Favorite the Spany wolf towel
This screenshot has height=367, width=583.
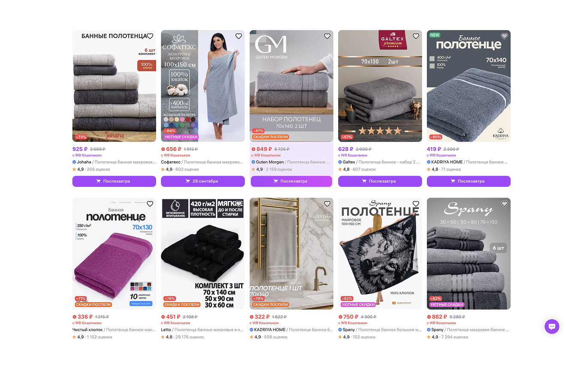click(x=416, y=204)
